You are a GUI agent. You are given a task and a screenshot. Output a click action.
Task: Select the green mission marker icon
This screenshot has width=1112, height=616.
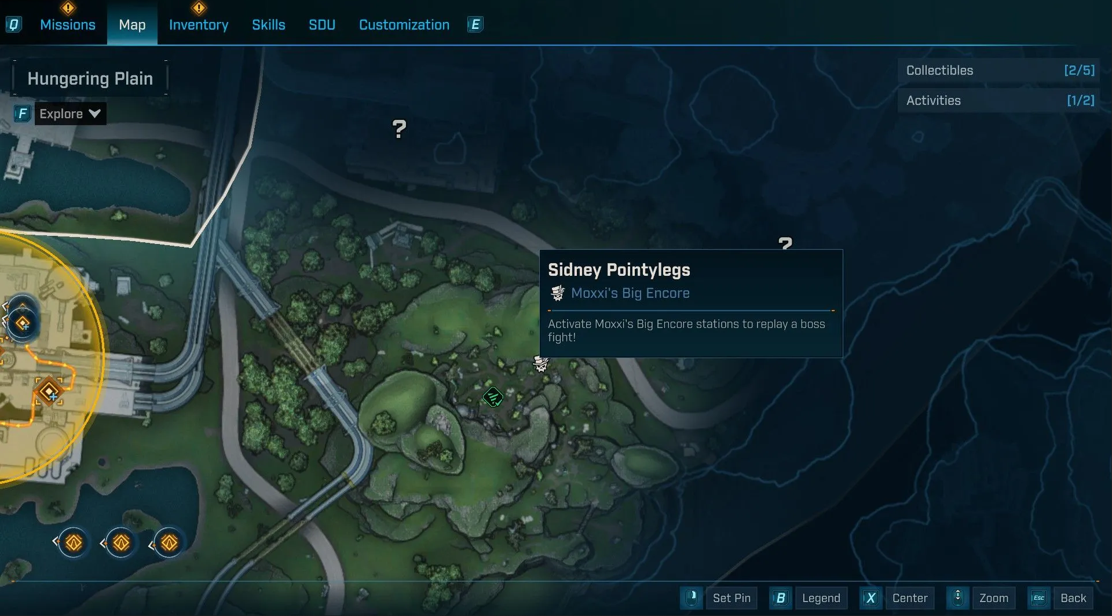(493, 397)
